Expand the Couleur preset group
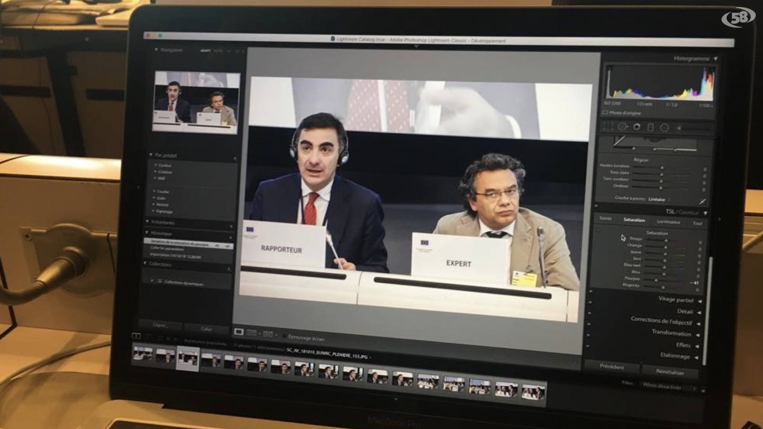Viewport: 763px width, 429px height. 155,164
